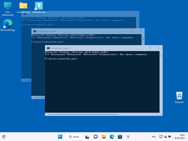
Task: Open the Этот компьютер desktop icon
Action: [8, 9]
